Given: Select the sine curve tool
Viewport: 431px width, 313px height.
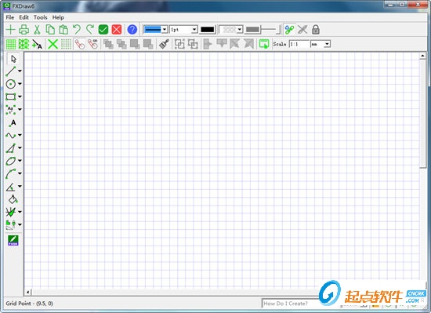Looking at the screenshot, I should 11,136.
